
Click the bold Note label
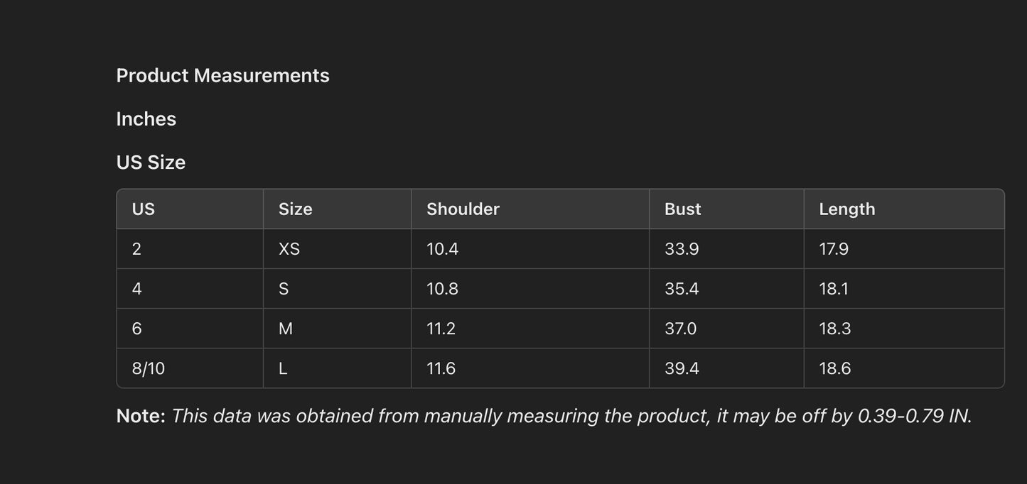[141, 416]
